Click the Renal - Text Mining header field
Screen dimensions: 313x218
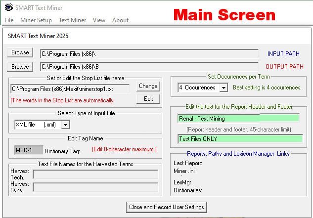(x=238, y=119)
